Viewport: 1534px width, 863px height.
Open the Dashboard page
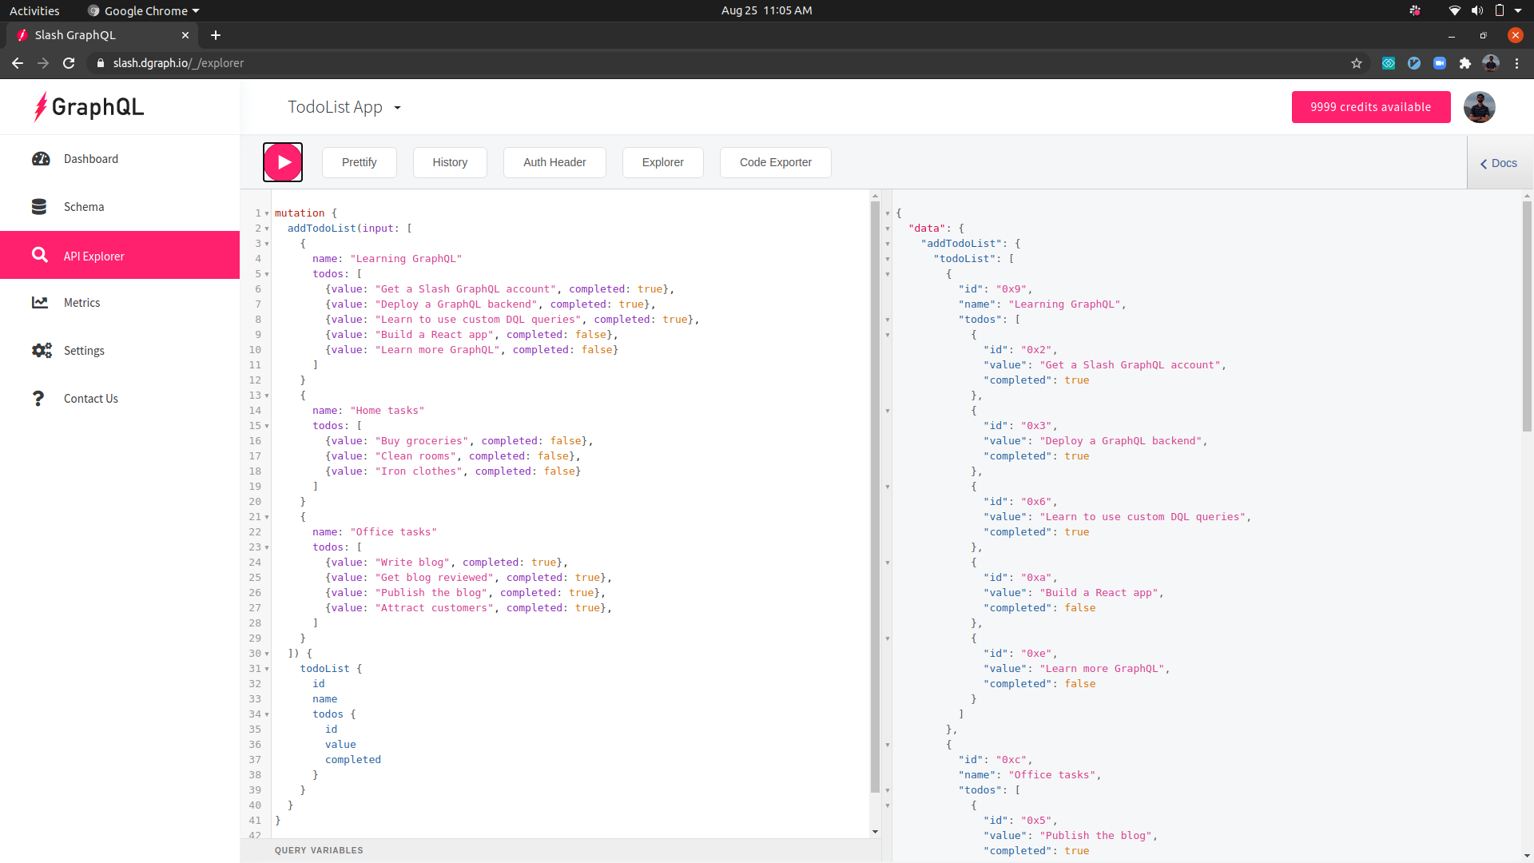120,159
